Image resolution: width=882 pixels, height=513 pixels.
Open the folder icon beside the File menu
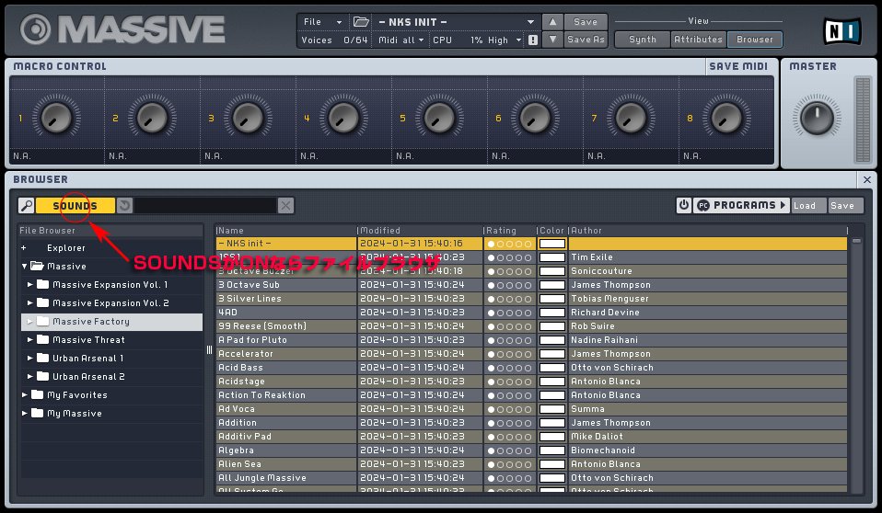[361, 22]
